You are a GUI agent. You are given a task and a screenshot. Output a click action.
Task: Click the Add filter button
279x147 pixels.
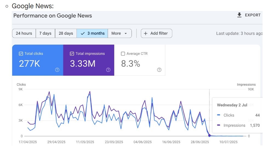(156, 33)
